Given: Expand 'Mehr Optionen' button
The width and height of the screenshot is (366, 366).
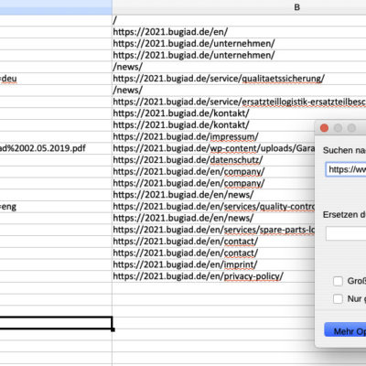Looking at the screenshot, I should click(345, 330).
